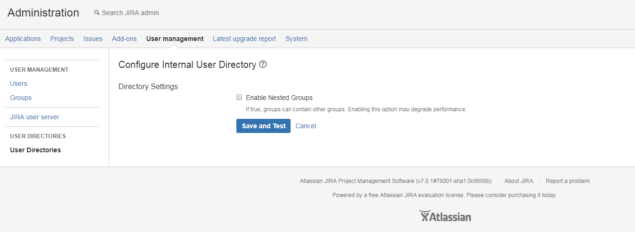Click the search magnifier icon
This screenshot has height=232, width=635.
coord(97,13)
